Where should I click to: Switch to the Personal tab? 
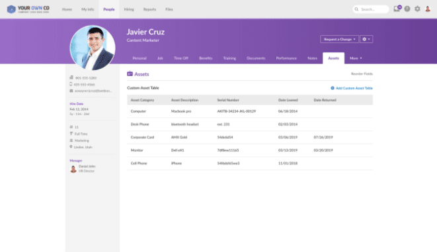coord(139,58)
